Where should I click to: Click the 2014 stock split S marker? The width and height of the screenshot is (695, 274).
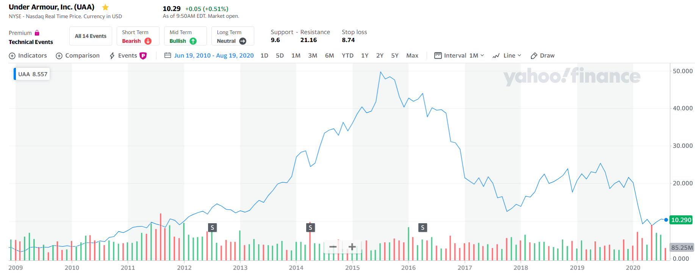tap(310, 227)
